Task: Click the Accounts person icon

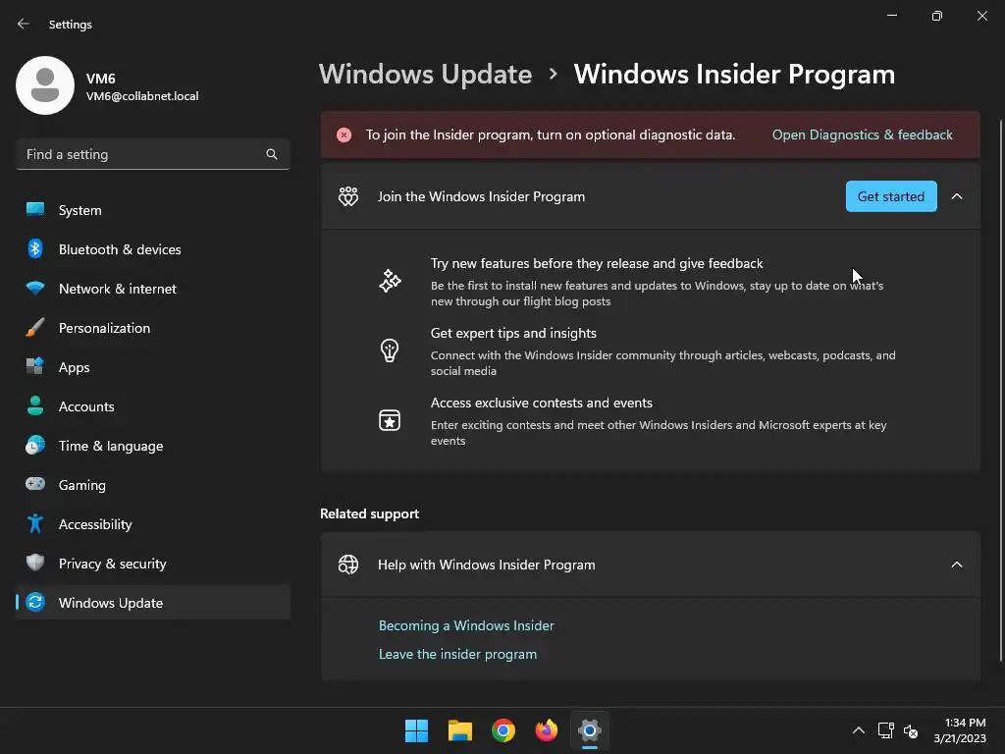Action: tap(35, 405)
